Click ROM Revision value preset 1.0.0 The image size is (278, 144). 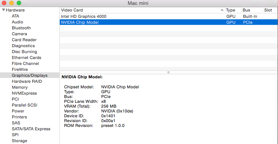click(x=113, y=126)
